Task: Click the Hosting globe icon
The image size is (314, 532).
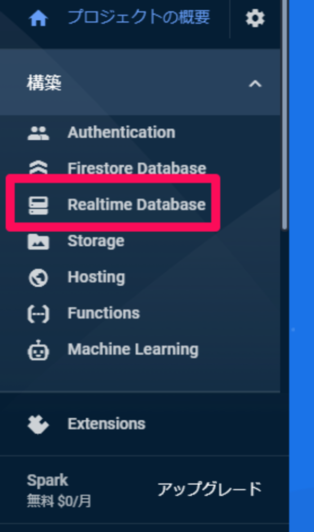Action: [x=38, y=278]
